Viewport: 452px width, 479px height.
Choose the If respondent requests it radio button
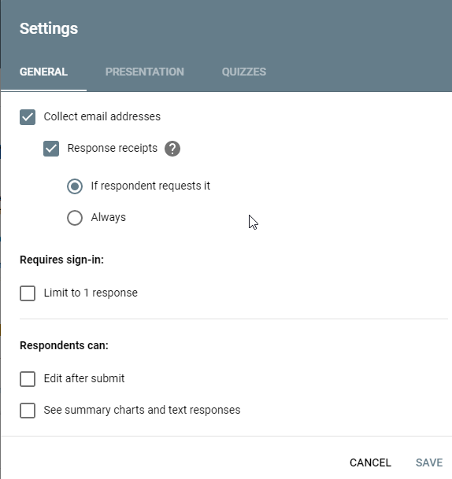coord(75,186)
